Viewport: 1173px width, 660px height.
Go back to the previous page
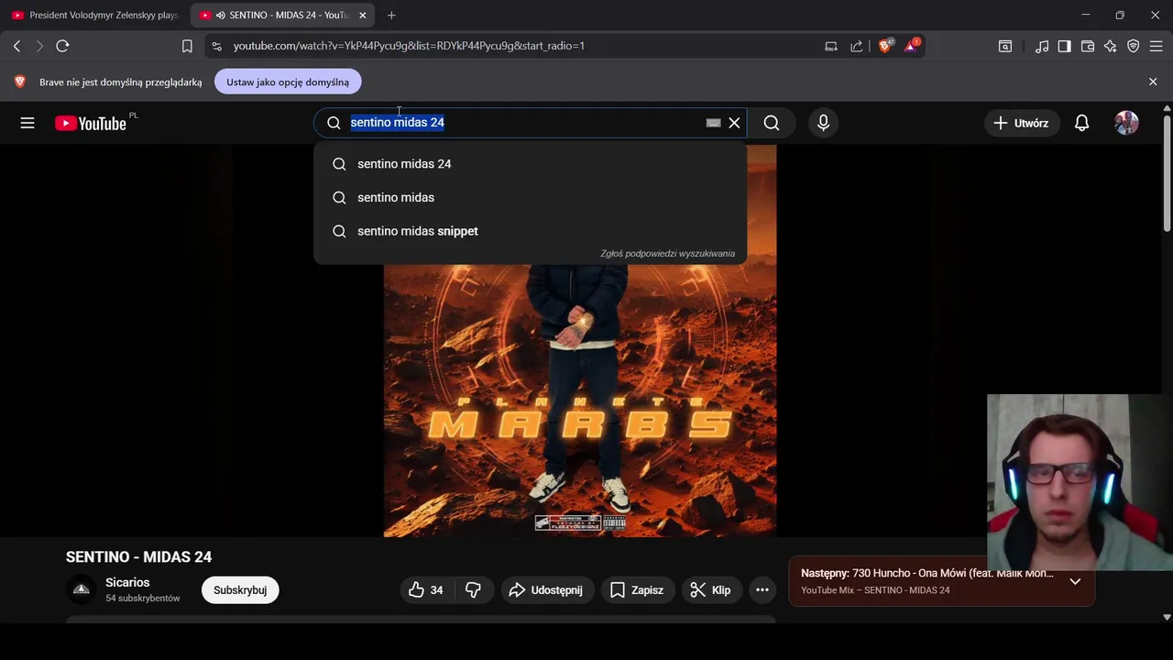[16, 46]
